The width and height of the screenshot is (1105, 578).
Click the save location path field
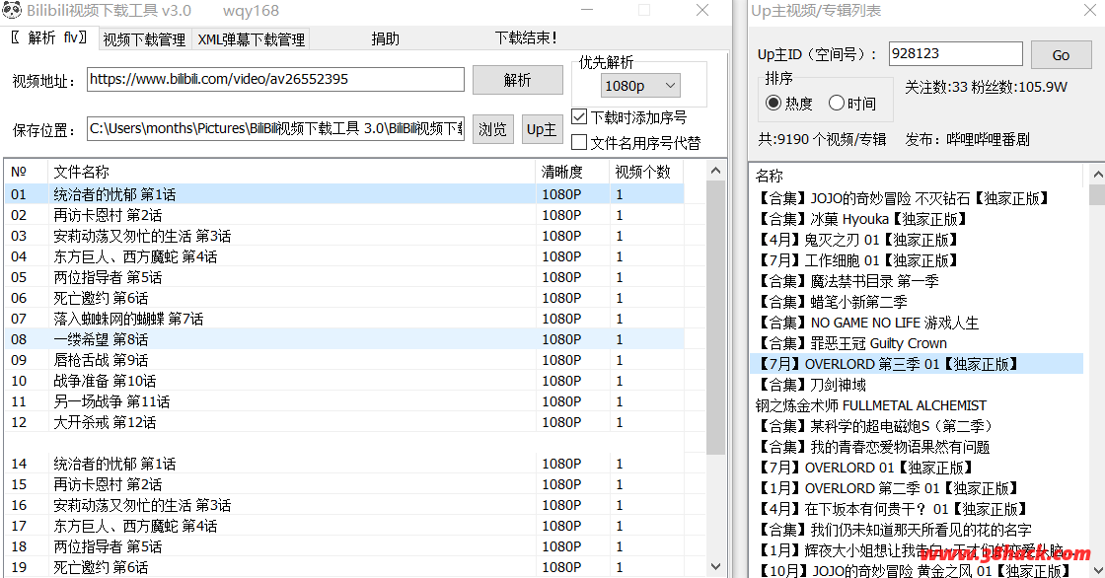tap(275, 129)
